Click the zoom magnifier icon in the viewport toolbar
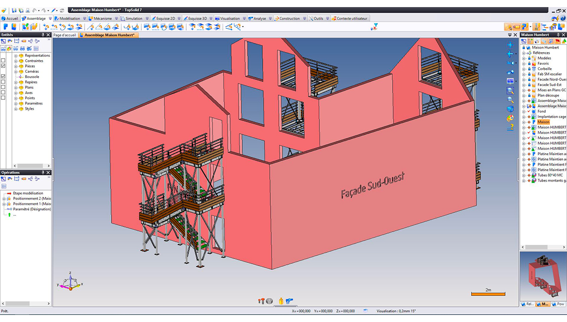Screen dimensions: 567x322 510,100
